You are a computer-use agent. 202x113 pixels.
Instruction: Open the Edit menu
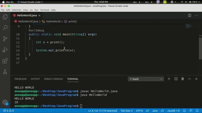click(x=8, y=10)
